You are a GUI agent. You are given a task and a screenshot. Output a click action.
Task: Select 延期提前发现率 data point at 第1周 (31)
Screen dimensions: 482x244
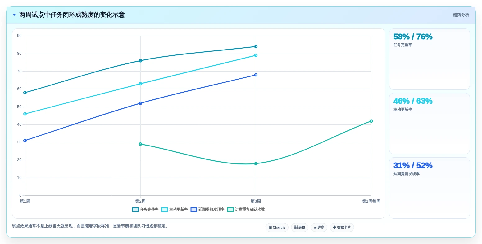(25, 141)
